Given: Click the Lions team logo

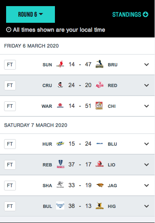Looking at the screenshot, I should [x=99, y=164].
